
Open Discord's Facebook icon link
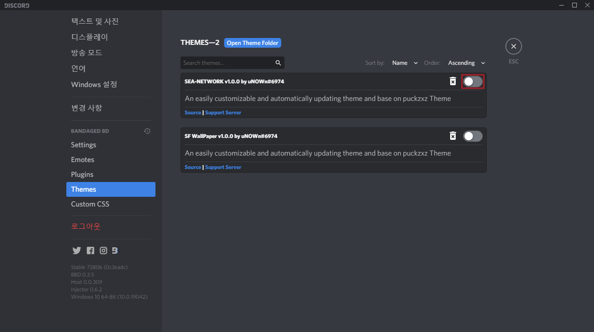pos(90,251)
